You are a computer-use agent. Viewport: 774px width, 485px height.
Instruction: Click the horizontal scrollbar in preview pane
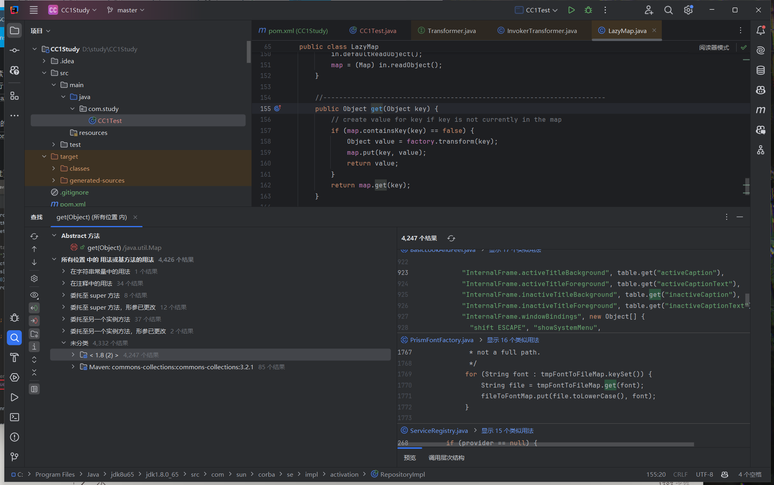pyautogui.click(x=545, y=444)
